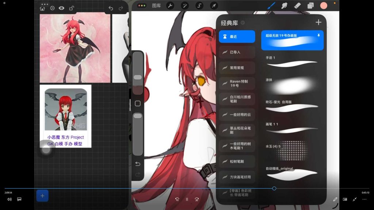Select the 最近 recent brush set
This screenshot has height=210, width=374.
click(237, 36)
